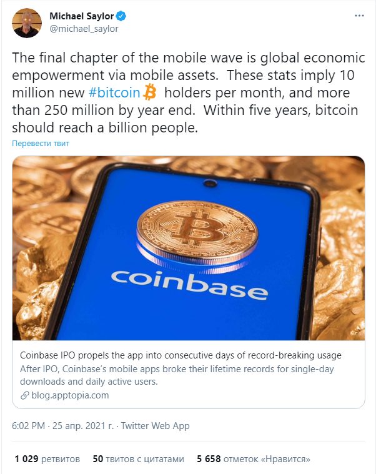Screen dimensions: 376x474
Task: Click the blue verified badge
Action: coord(121,16)
